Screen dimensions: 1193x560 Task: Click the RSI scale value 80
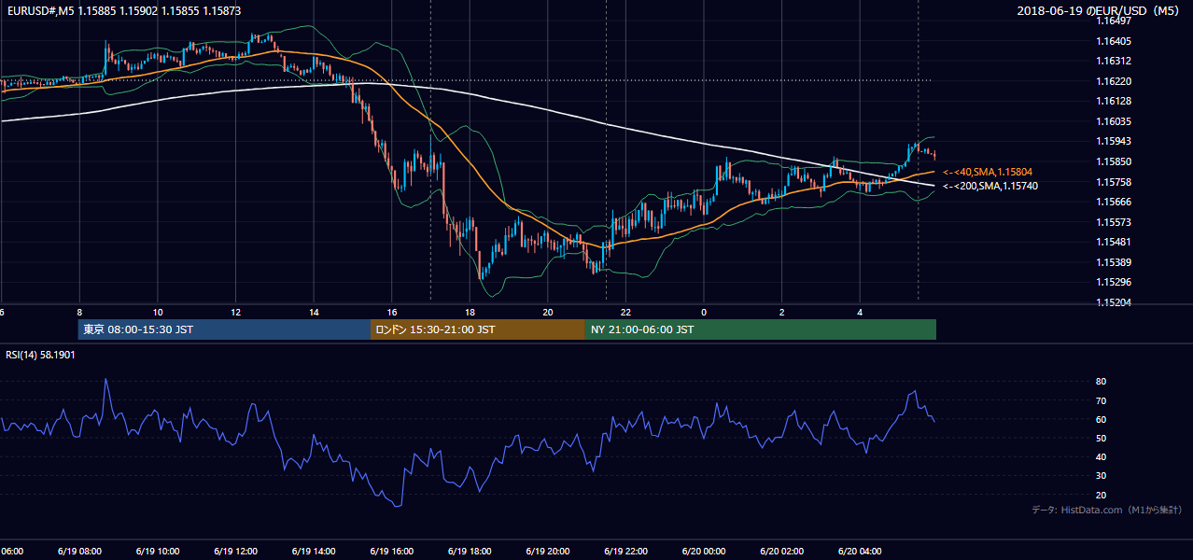pos(1102,382)
